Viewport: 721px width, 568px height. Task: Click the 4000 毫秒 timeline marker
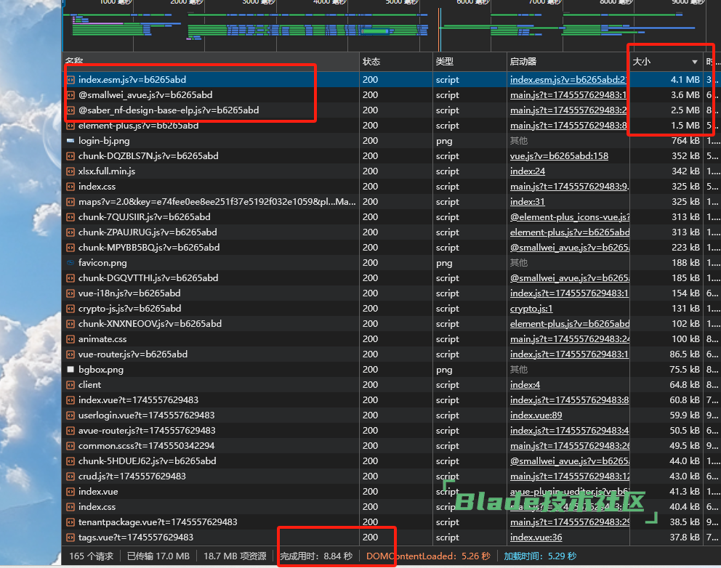[x=330, y=2]
